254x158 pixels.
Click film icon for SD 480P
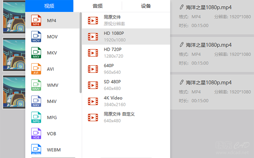[93, 85]
